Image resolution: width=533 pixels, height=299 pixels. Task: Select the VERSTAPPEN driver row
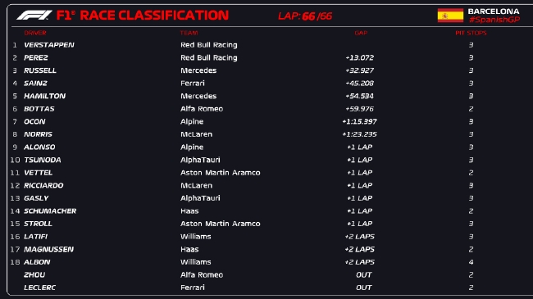point(266,45)
